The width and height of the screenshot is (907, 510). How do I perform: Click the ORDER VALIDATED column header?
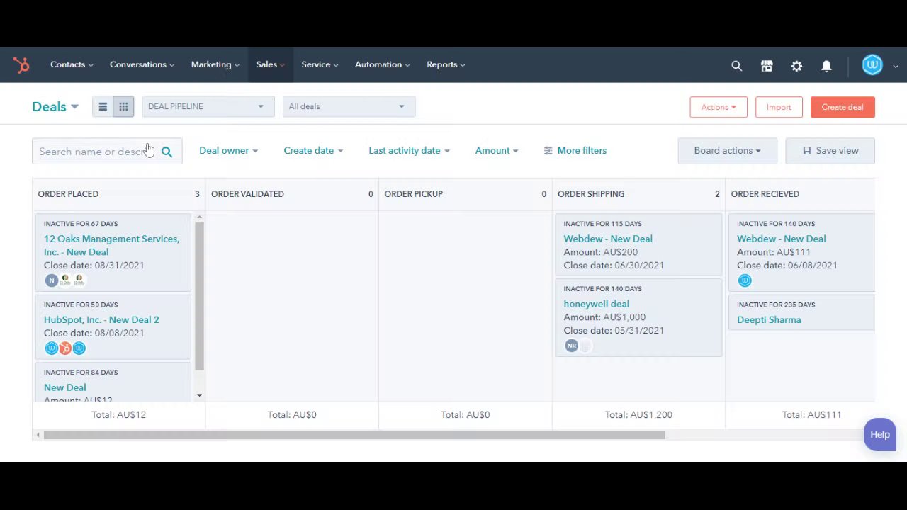click(x=247, y=194)
